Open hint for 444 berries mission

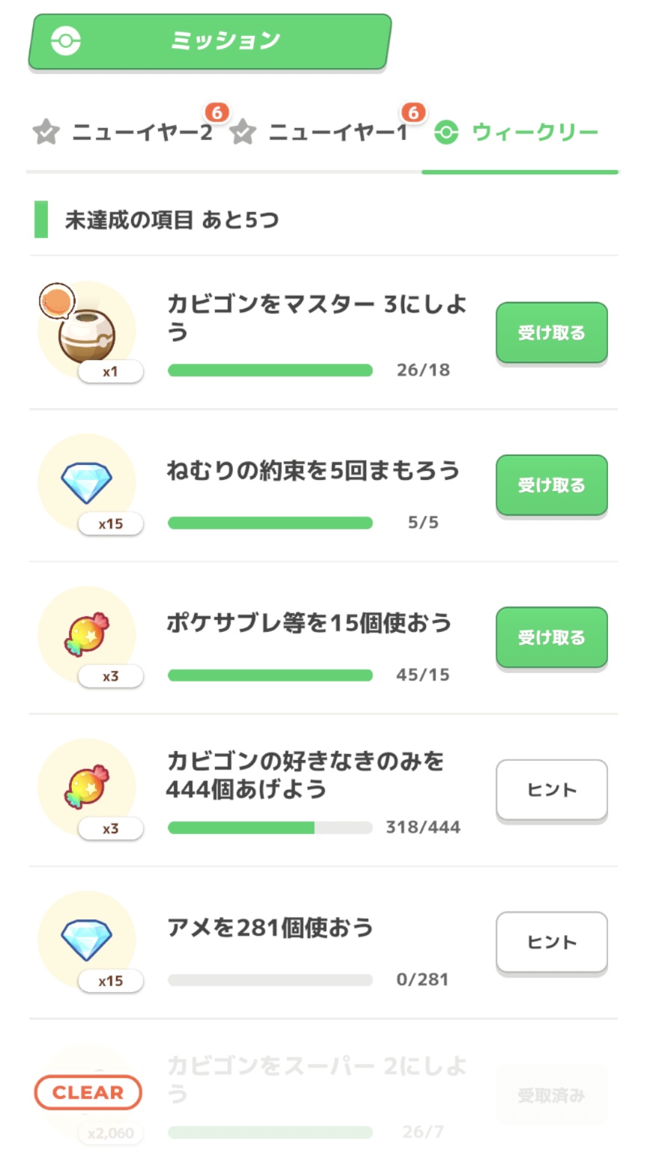click(551, 790)
